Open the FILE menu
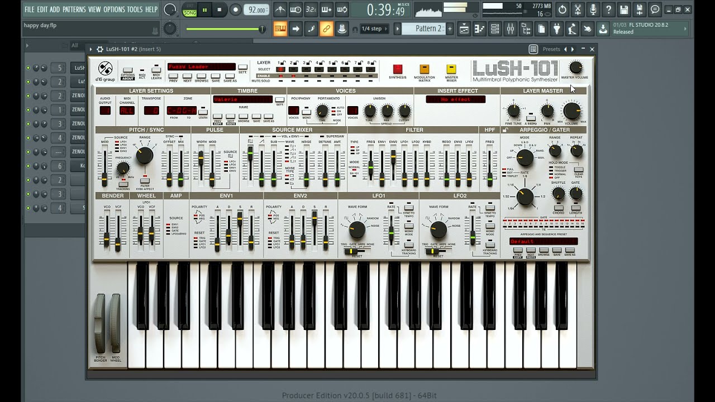This screenshot has width=715, height=402. pos(30,9)
